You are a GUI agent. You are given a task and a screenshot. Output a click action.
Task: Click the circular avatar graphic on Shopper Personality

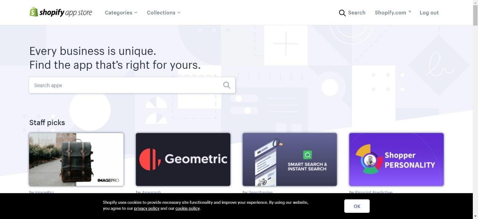370,161
